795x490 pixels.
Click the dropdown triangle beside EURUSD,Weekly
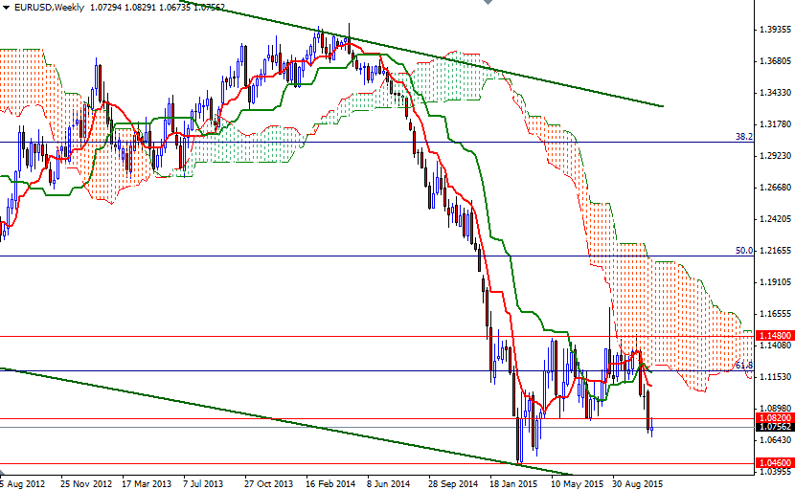(x=6, y=8)
